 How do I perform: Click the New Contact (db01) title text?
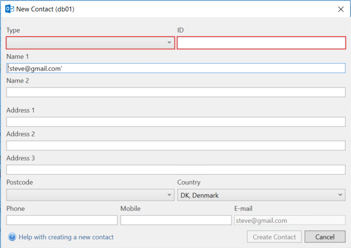click(45, 9)
